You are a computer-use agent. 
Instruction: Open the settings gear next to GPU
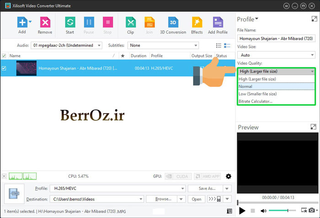point(229,176)
